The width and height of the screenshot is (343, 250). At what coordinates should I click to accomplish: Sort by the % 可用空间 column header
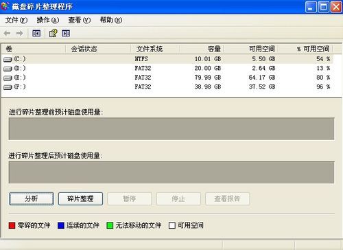306,49
